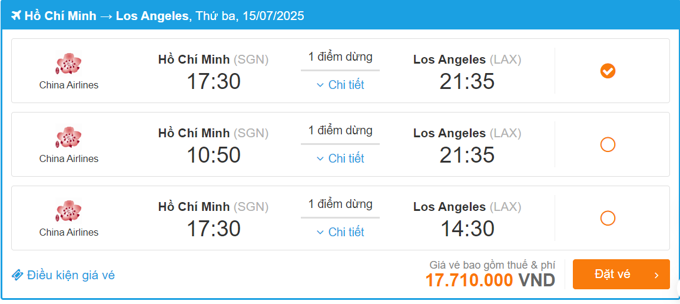Click China Airlines logo in the third flight row
680x304 pixels.
pyautogui.click(x=68, y=211)
